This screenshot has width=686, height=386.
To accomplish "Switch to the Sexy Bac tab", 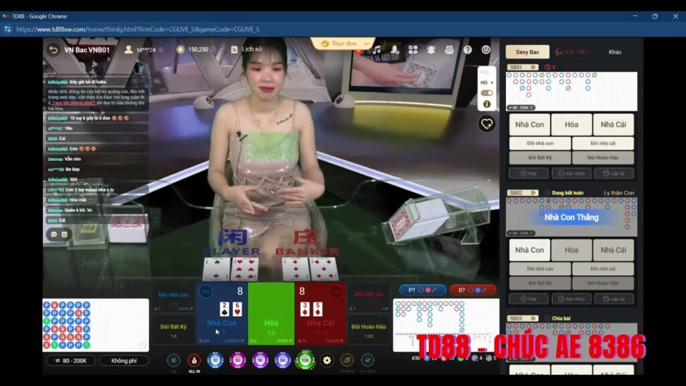I will 527,52.
